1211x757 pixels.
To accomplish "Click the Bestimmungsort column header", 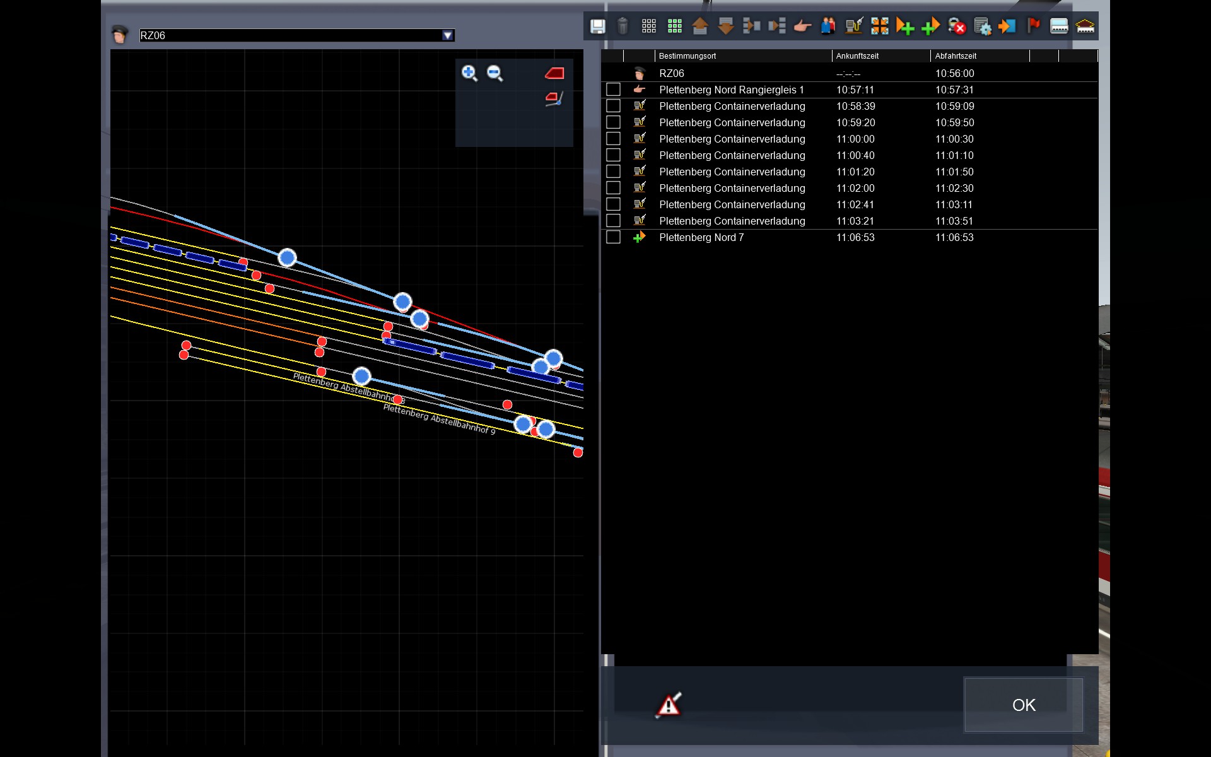I will coord(687,56).
